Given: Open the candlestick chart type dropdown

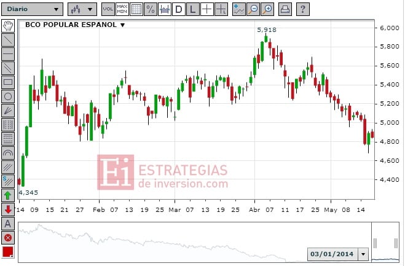Looking at the screenshot, I should (82, 9).
